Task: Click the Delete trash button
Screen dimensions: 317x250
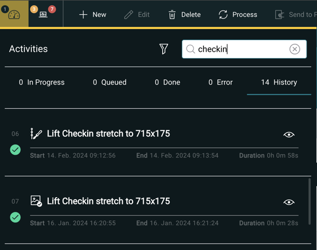Action: (184, 14)
